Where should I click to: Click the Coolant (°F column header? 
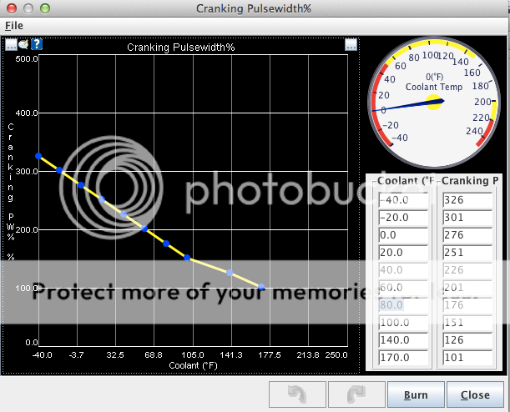point(406,181)
